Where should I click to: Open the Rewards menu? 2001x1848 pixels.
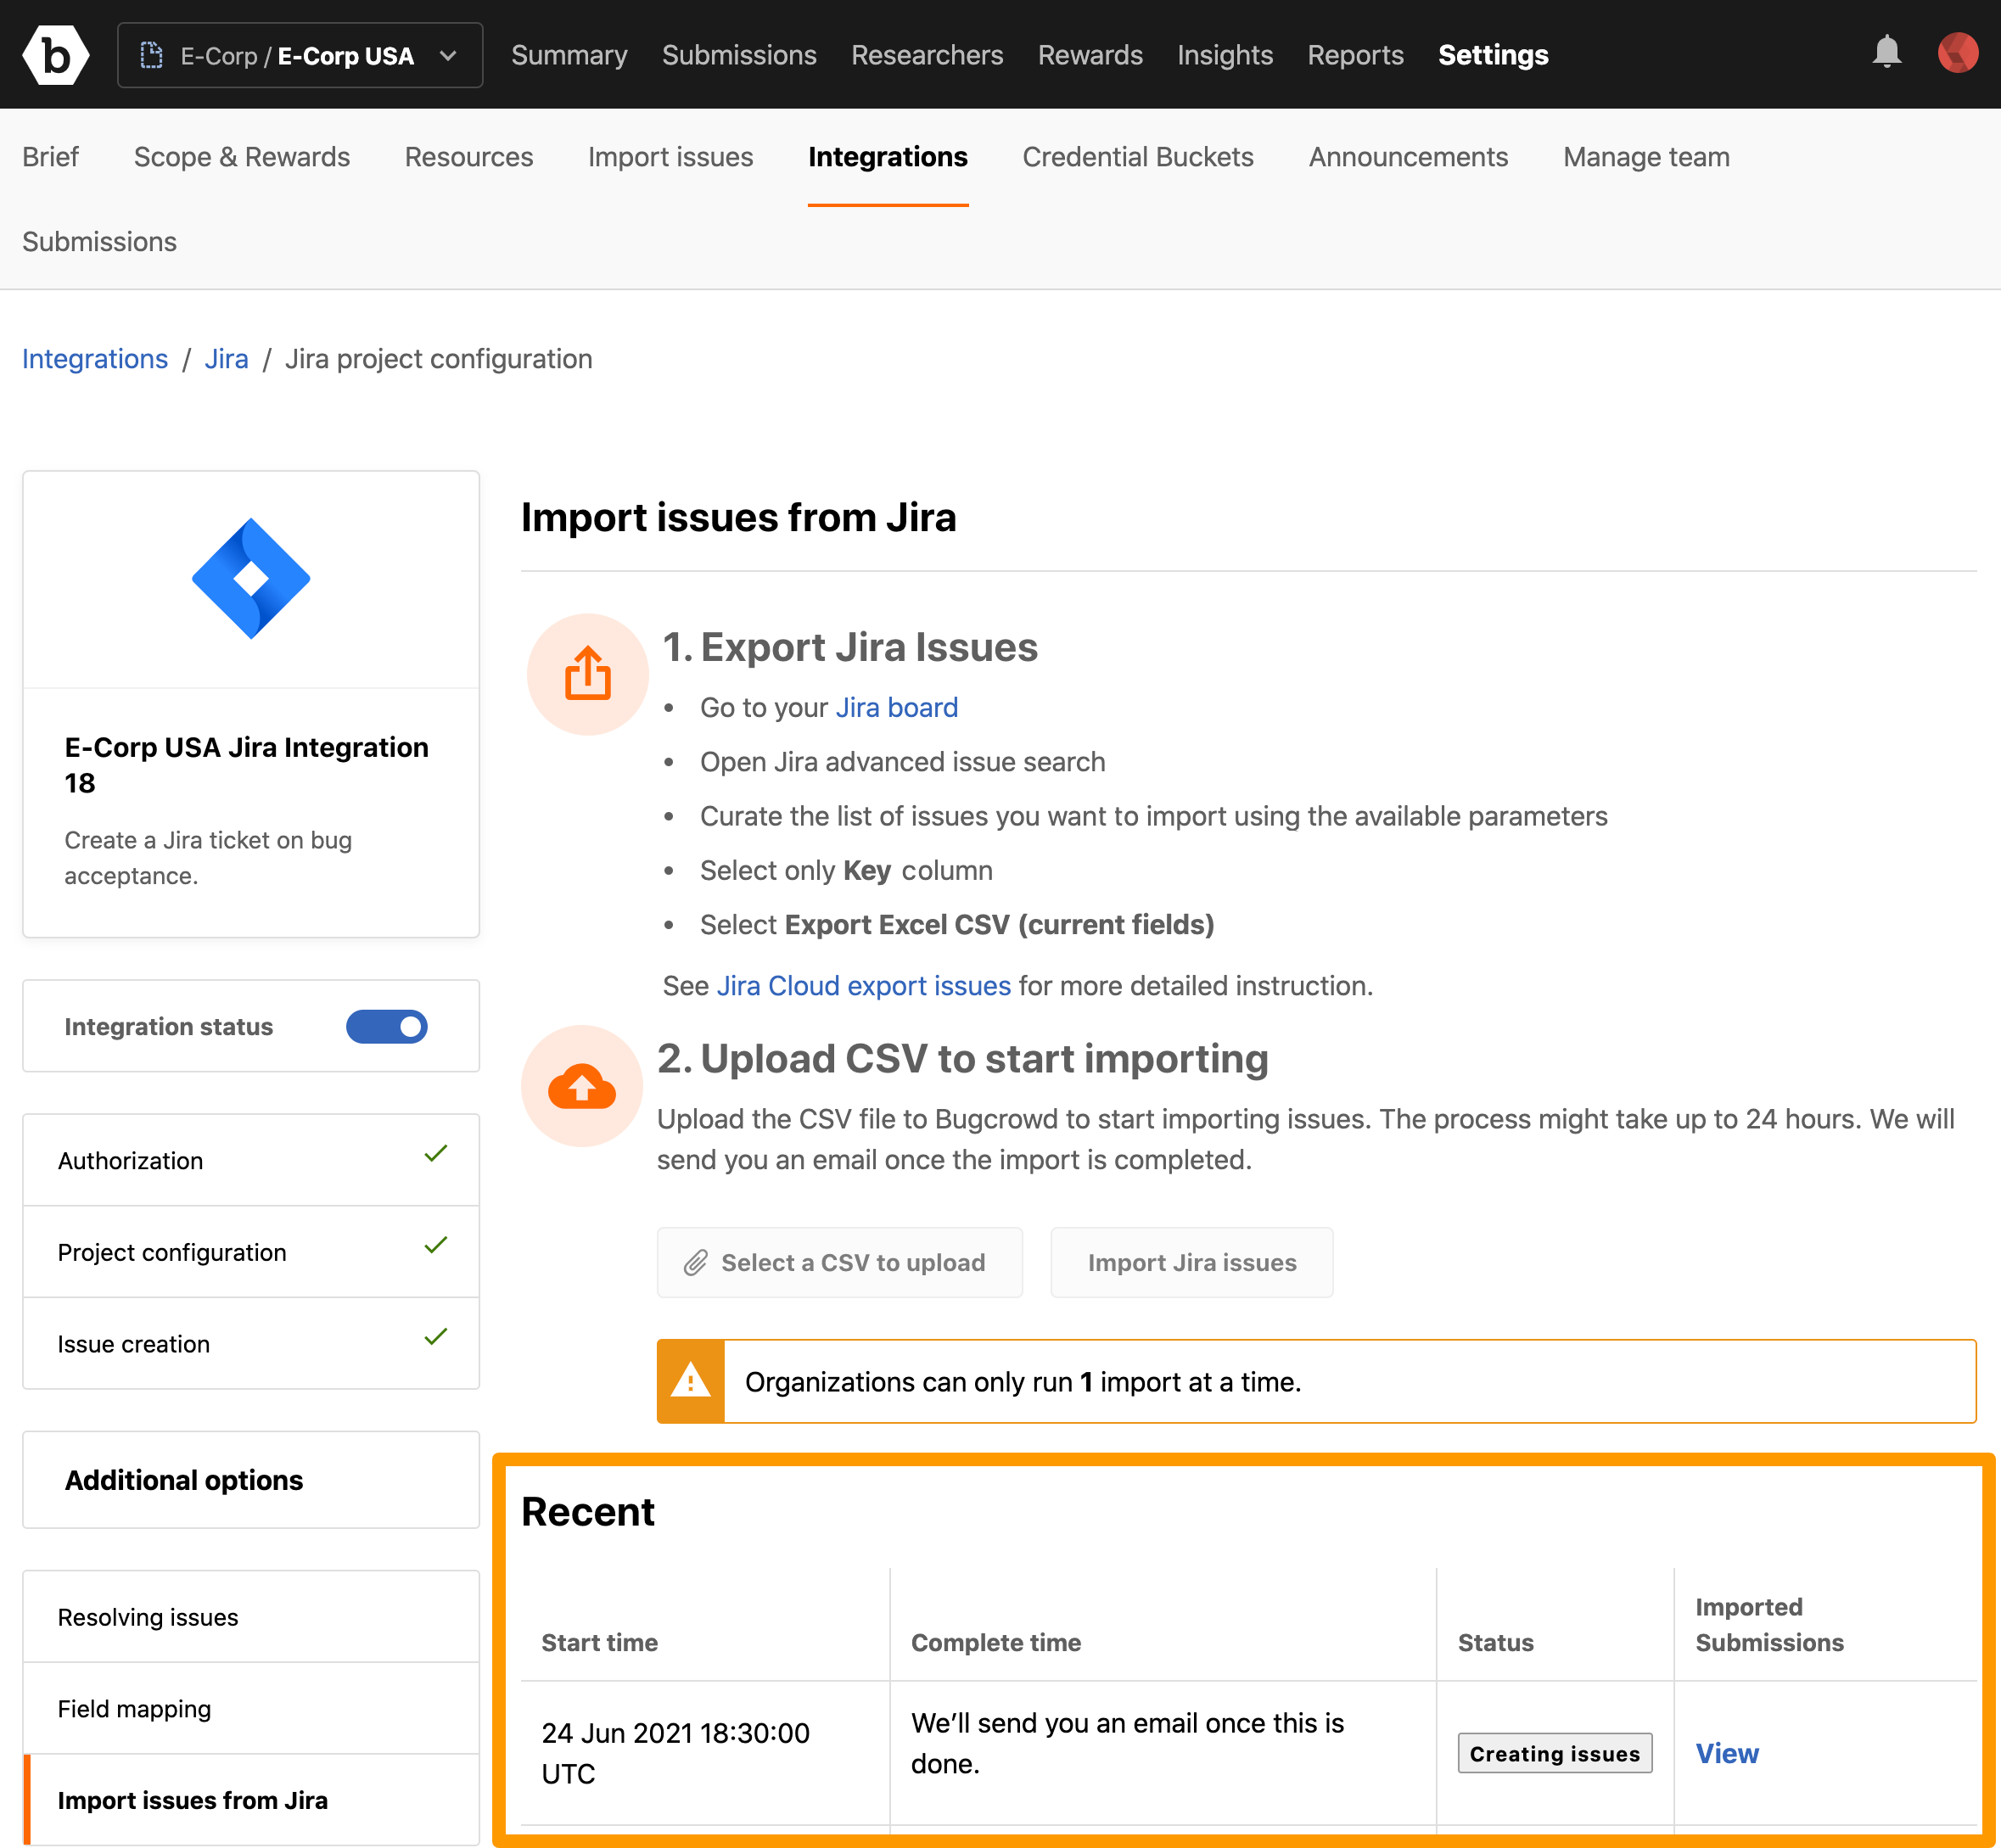click(x=1090, y=55)
